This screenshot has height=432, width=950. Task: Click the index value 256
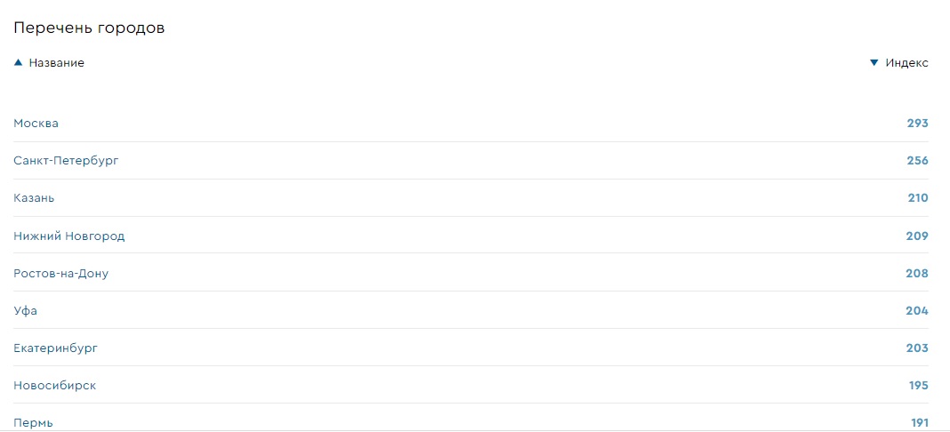click(917, 161)
